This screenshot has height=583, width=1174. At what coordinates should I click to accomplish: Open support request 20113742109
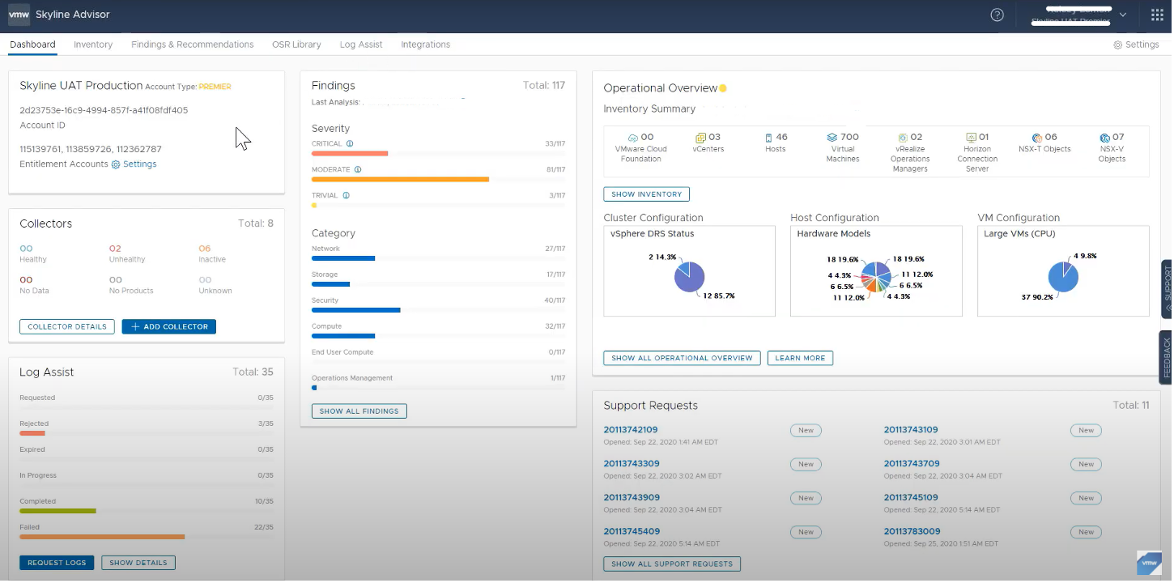click(x=631, y=430)
